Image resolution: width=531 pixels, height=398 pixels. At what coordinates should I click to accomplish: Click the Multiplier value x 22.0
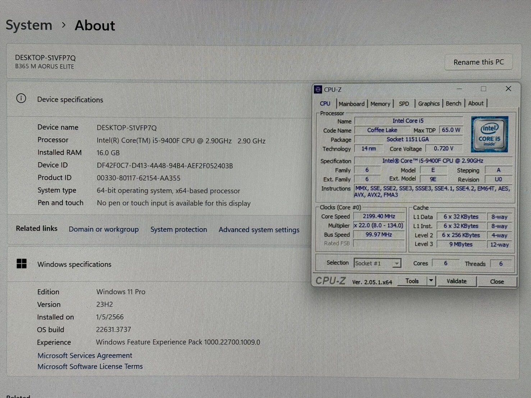(379, 225)
